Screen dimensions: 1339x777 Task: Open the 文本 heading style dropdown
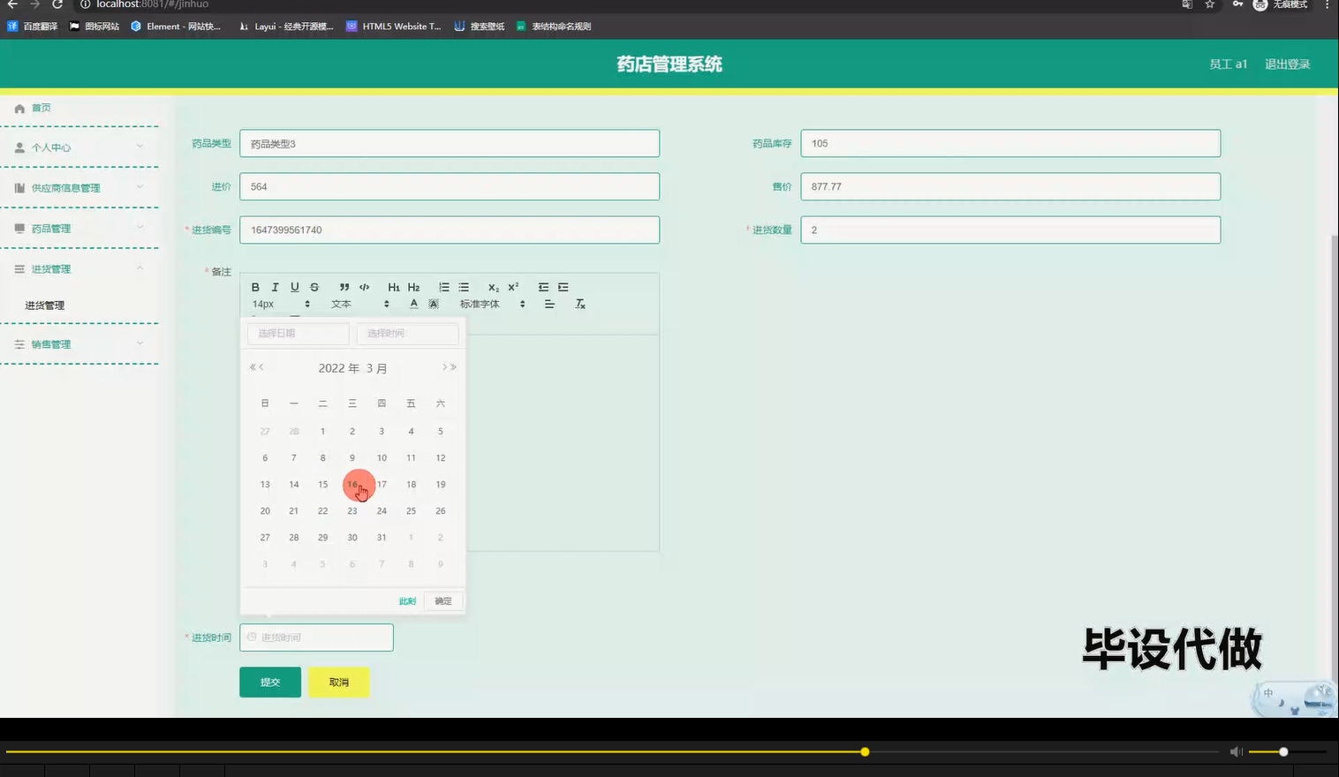click(x=360, y=304)
